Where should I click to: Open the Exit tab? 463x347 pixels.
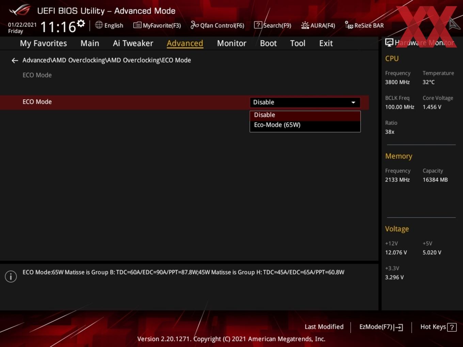pos(326,43)
